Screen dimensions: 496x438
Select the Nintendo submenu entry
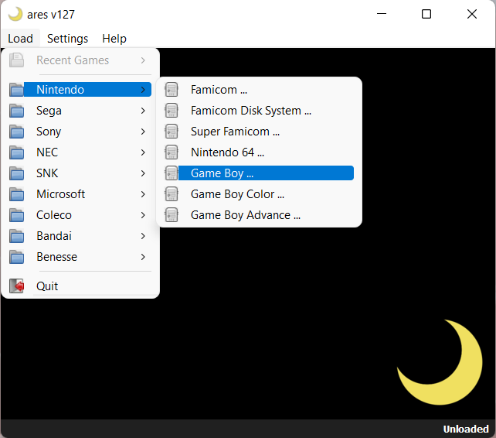[x=80, y=89]
